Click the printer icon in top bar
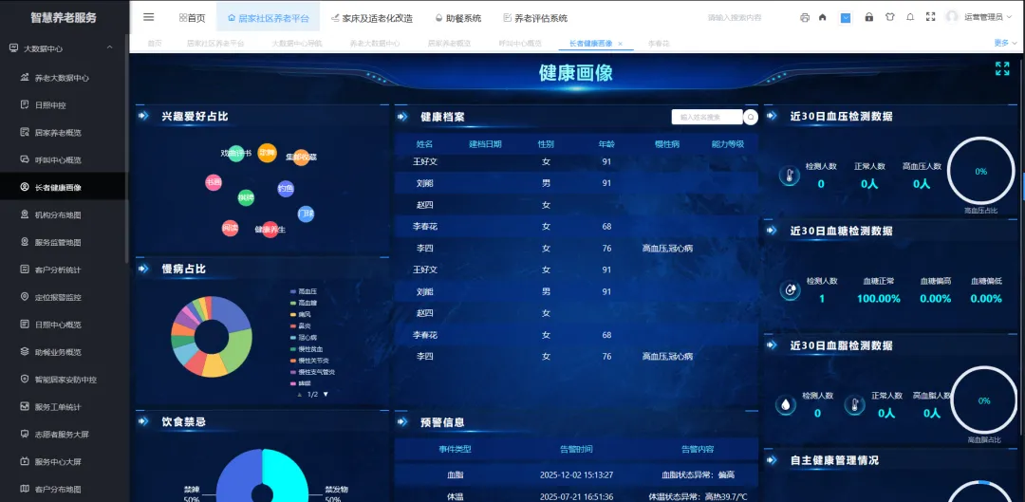 805,18
